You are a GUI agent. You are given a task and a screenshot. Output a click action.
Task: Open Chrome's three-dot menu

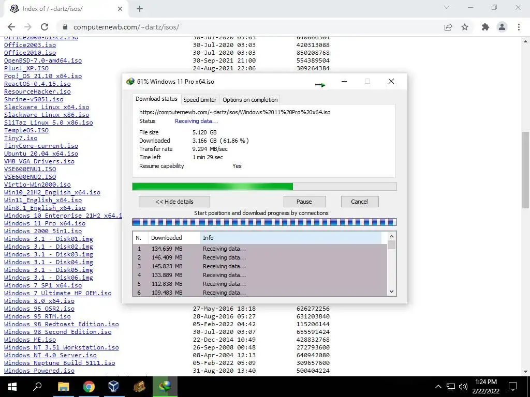[519, 27]
